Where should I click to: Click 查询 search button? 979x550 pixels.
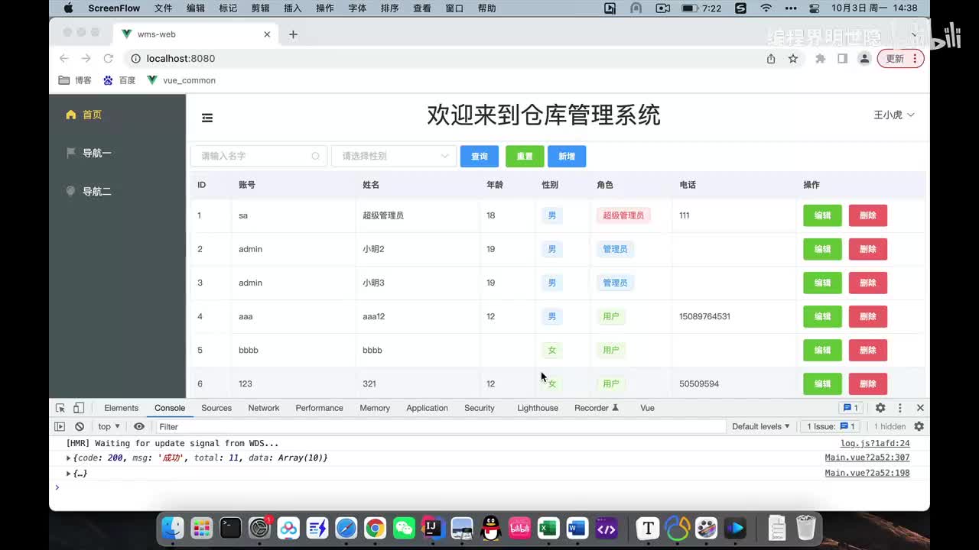coord(480,156)
